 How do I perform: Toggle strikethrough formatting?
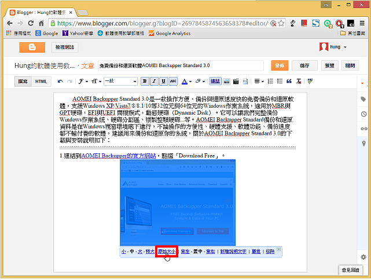point(173,82)
